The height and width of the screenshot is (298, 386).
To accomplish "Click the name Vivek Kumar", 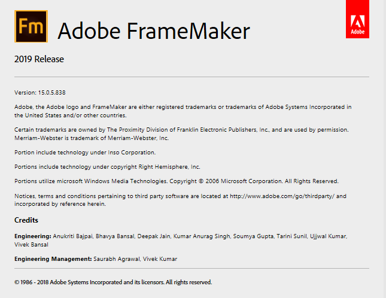I will (160, 259).
